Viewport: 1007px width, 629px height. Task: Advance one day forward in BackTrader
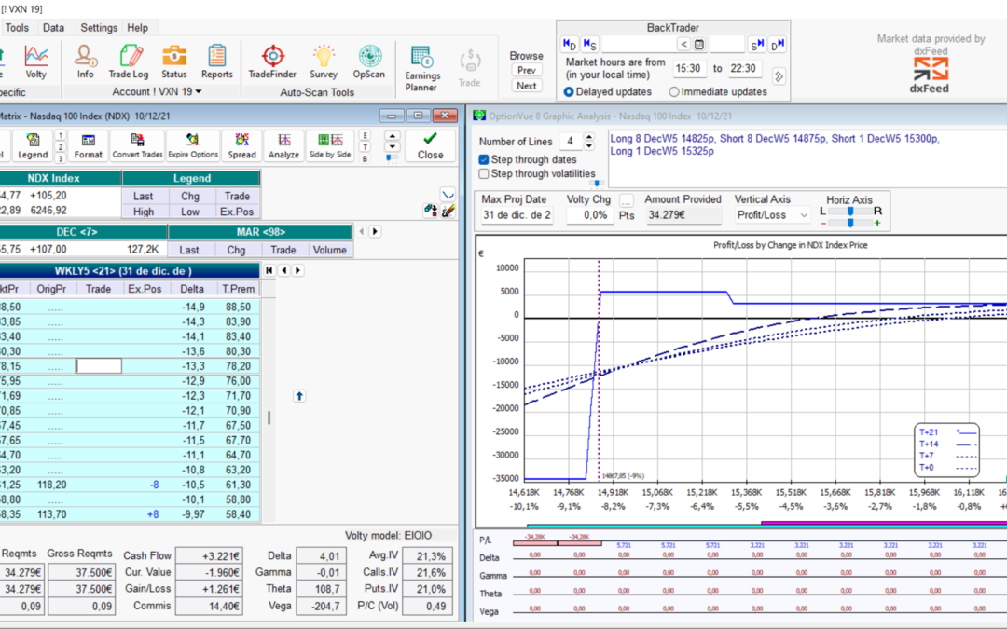(777, 45)
